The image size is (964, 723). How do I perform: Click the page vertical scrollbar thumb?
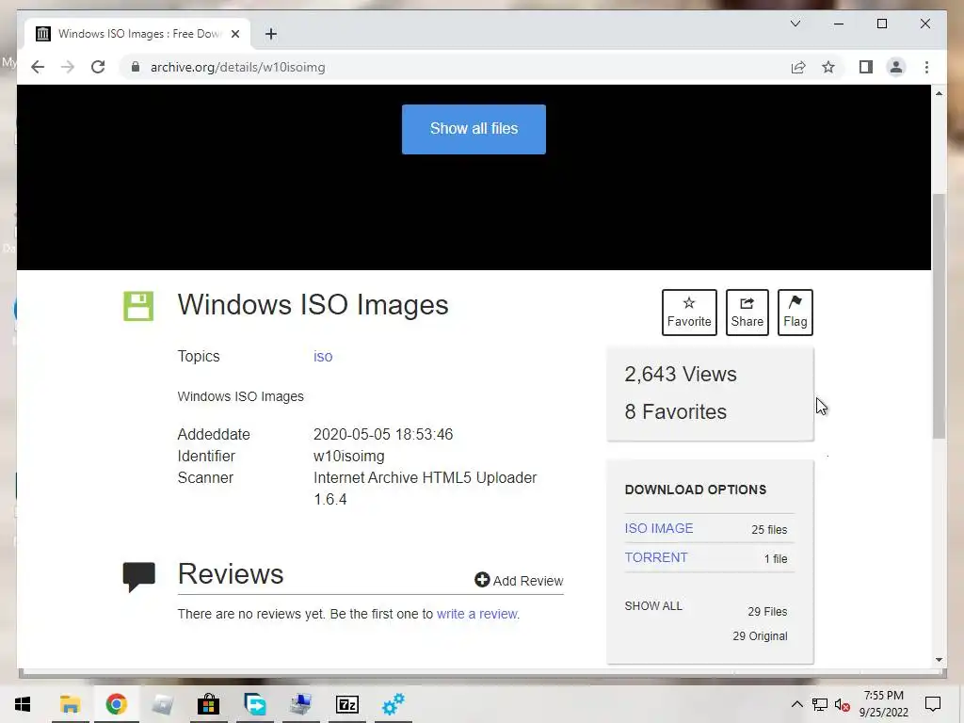pos(939,316)
